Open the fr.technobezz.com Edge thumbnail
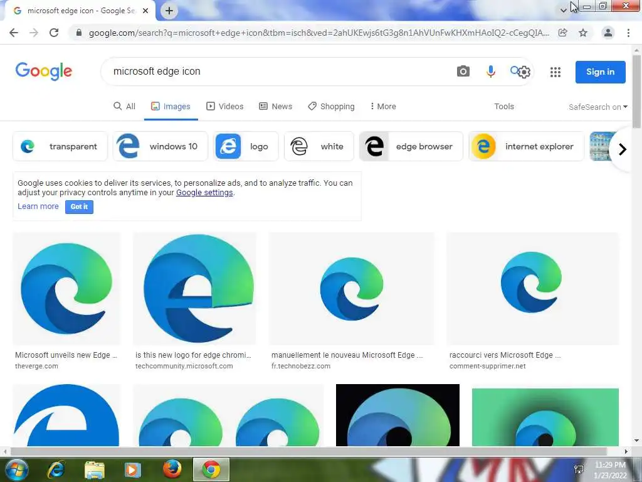Image resolution: width=642 pixels, height=482 pixels. point(351,289)
